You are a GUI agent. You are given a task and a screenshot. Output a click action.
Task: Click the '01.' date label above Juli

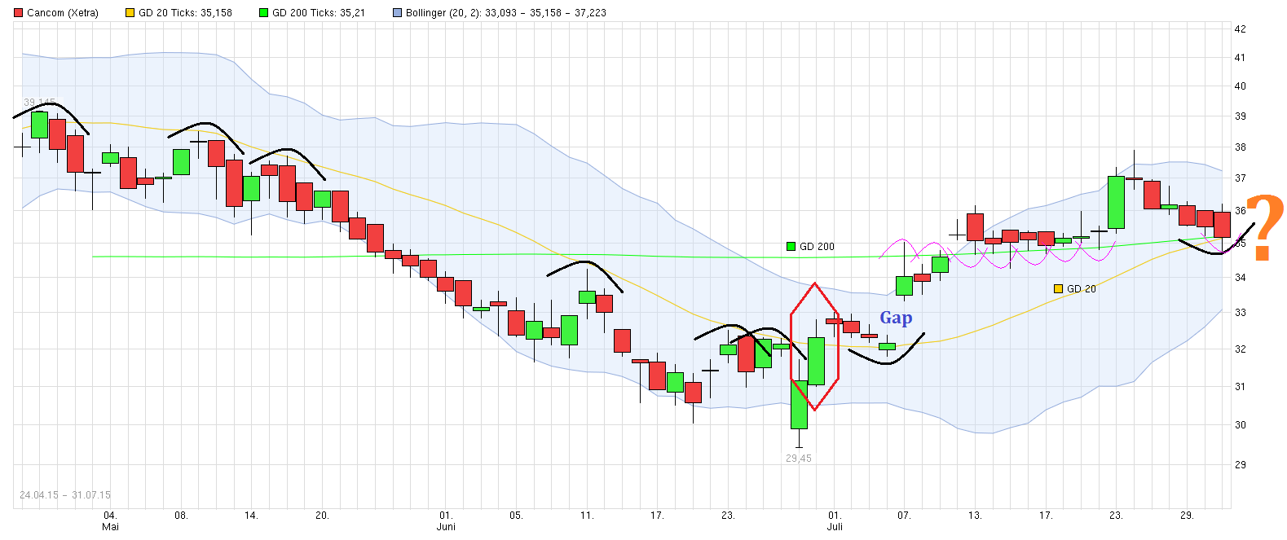point(834,516)
